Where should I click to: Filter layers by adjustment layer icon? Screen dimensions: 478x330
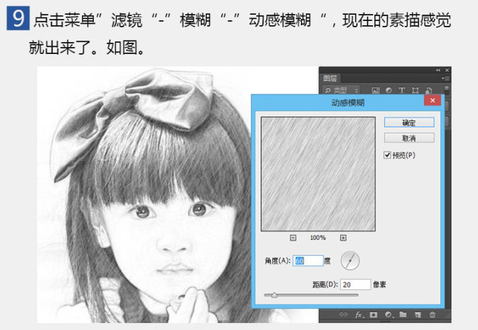389,90
